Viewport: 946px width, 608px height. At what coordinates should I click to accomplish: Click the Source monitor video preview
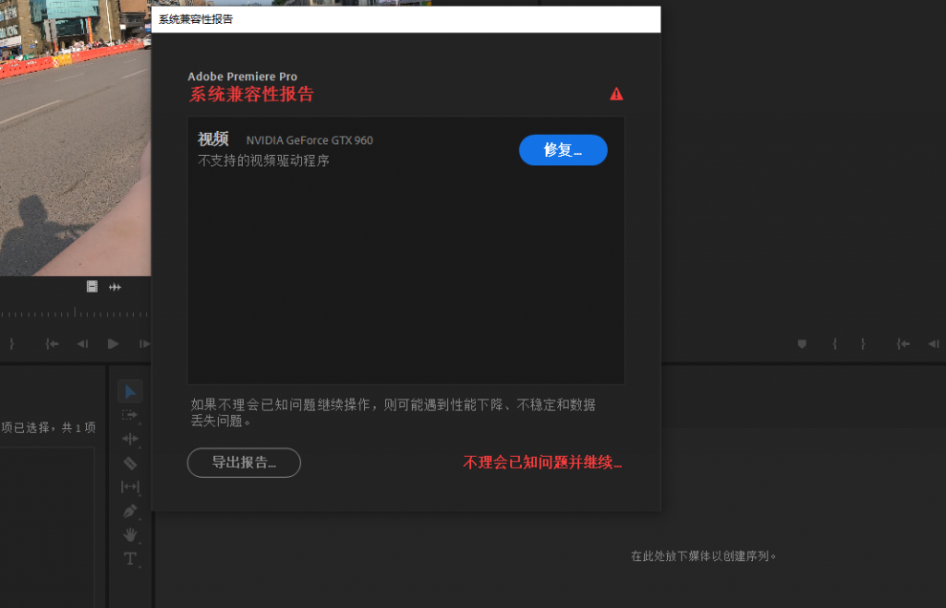pos(75,138)
